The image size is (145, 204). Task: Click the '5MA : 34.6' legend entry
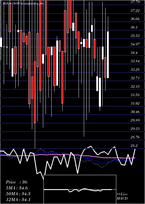coord(17,188)
